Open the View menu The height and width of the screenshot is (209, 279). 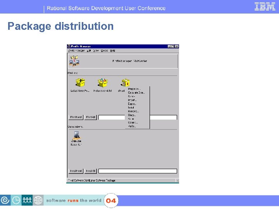(96, 51)
